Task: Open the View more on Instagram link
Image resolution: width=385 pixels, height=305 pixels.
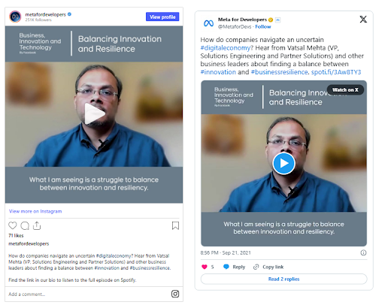Action: pyautogui.click(x=35, y=211)
